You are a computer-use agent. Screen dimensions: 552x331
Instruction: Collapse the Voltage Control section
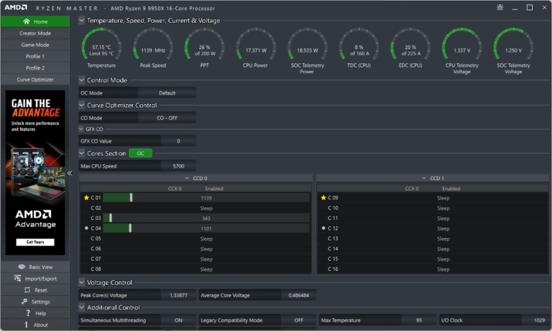[x=81, y=282]
